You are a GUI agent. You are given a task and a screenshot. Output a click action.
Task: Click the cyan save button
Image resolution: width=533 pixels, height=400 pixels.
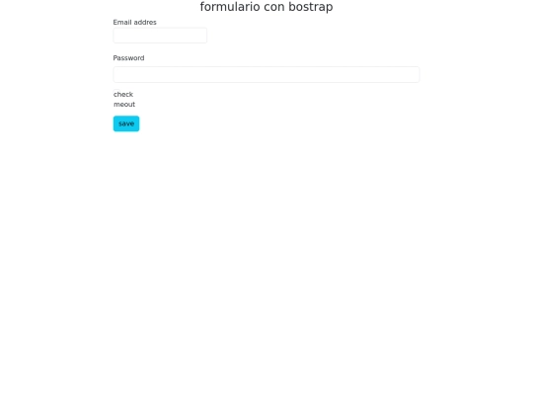click(x=126, y=123)
